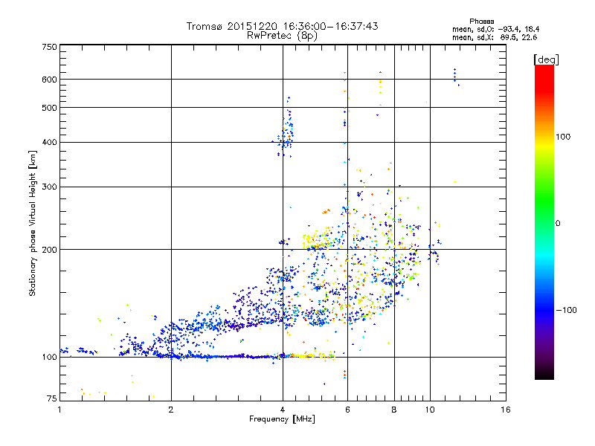Click the x-axis label 'Frequency [MHz]'
This screenshot has width=595, height=446.
282,419
